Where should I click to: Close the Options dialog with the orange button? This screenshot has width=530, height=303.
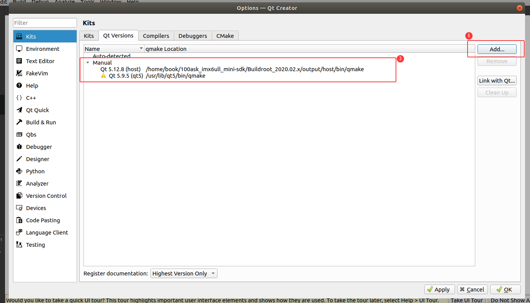point(520,8)
